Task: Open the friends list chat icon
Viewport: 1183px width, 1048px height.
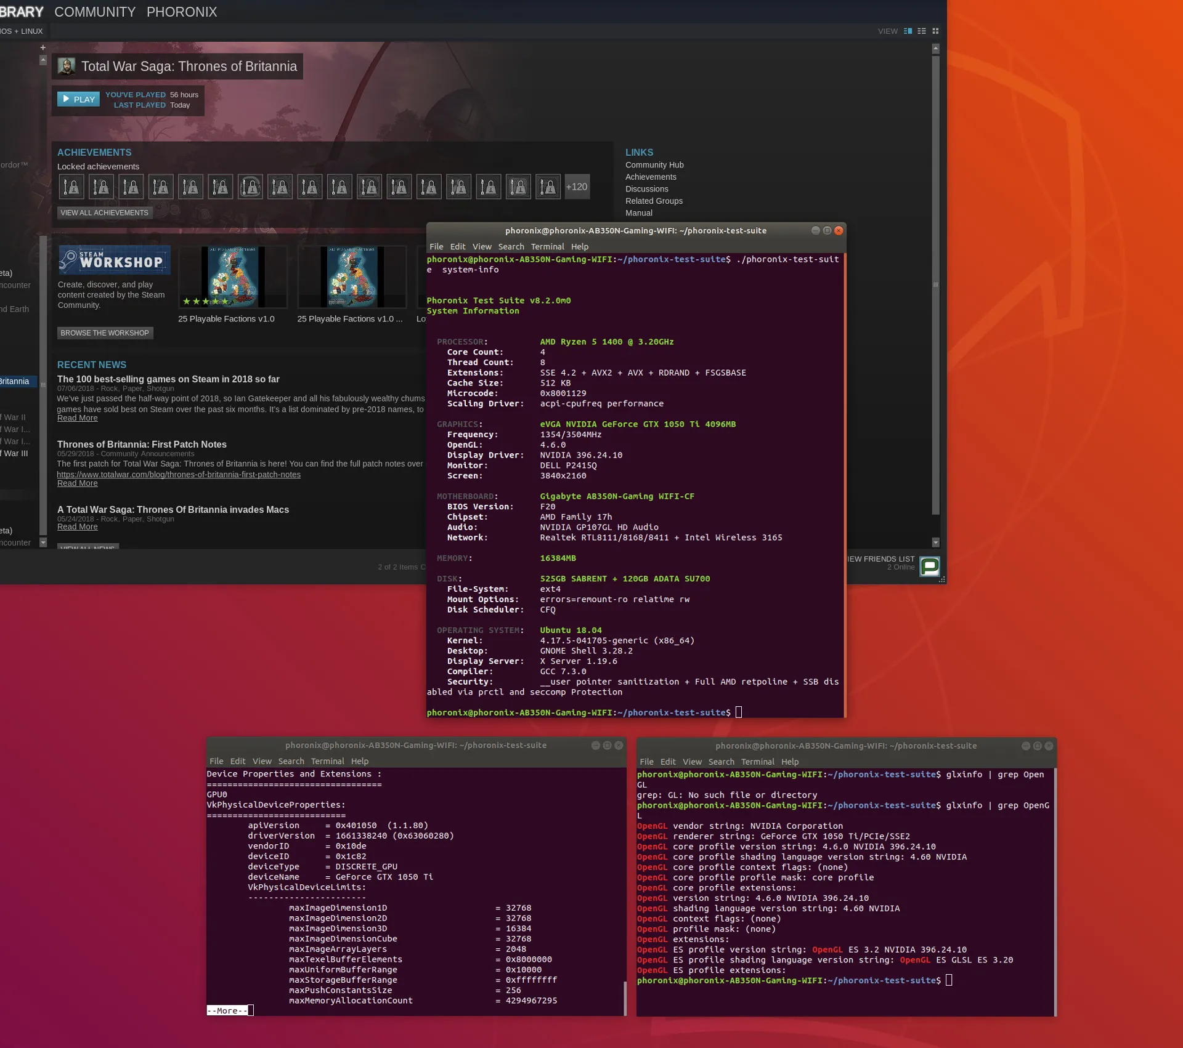Action: click(929, 565)
